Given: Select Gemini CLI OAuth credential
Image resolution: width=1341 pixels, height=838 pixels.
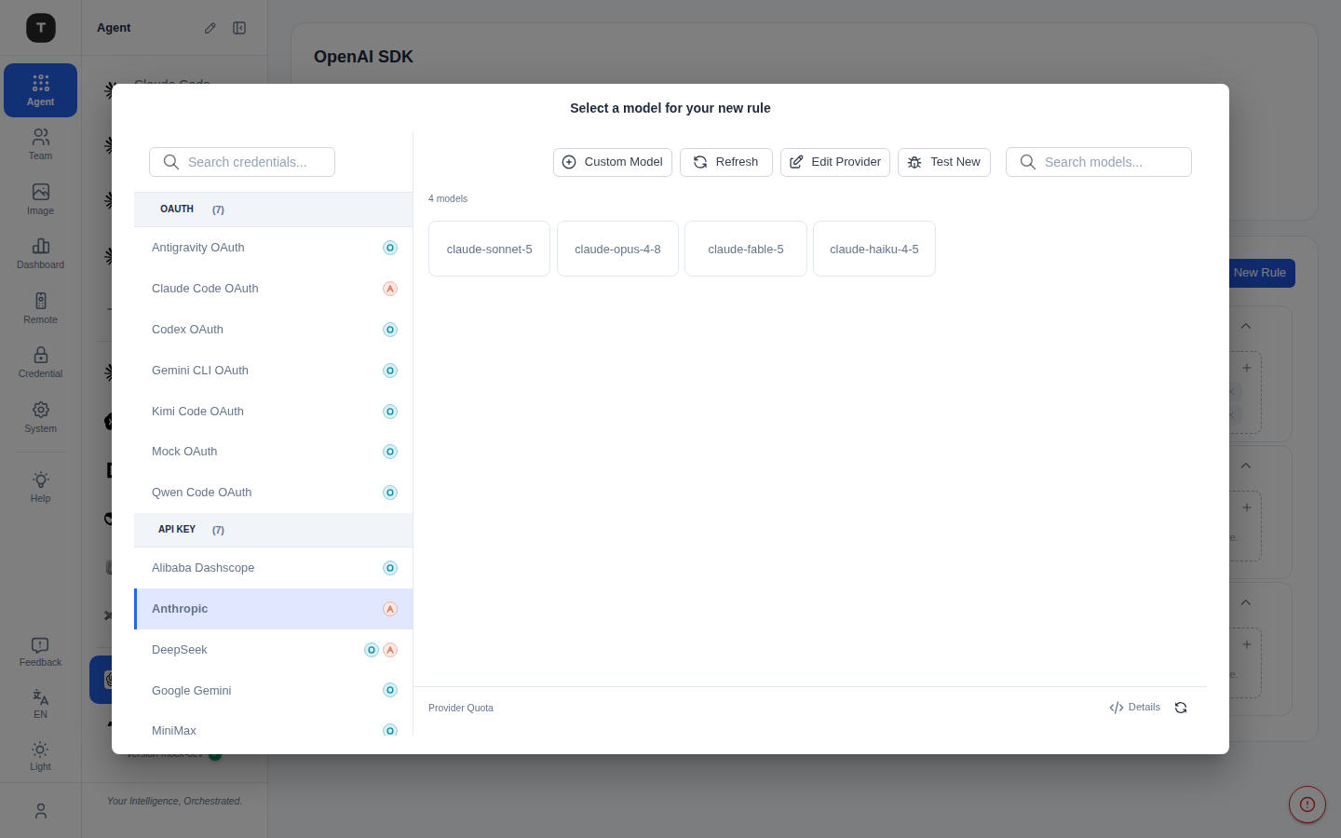Looking at the screenshot, I should click(x=273, y=371).
